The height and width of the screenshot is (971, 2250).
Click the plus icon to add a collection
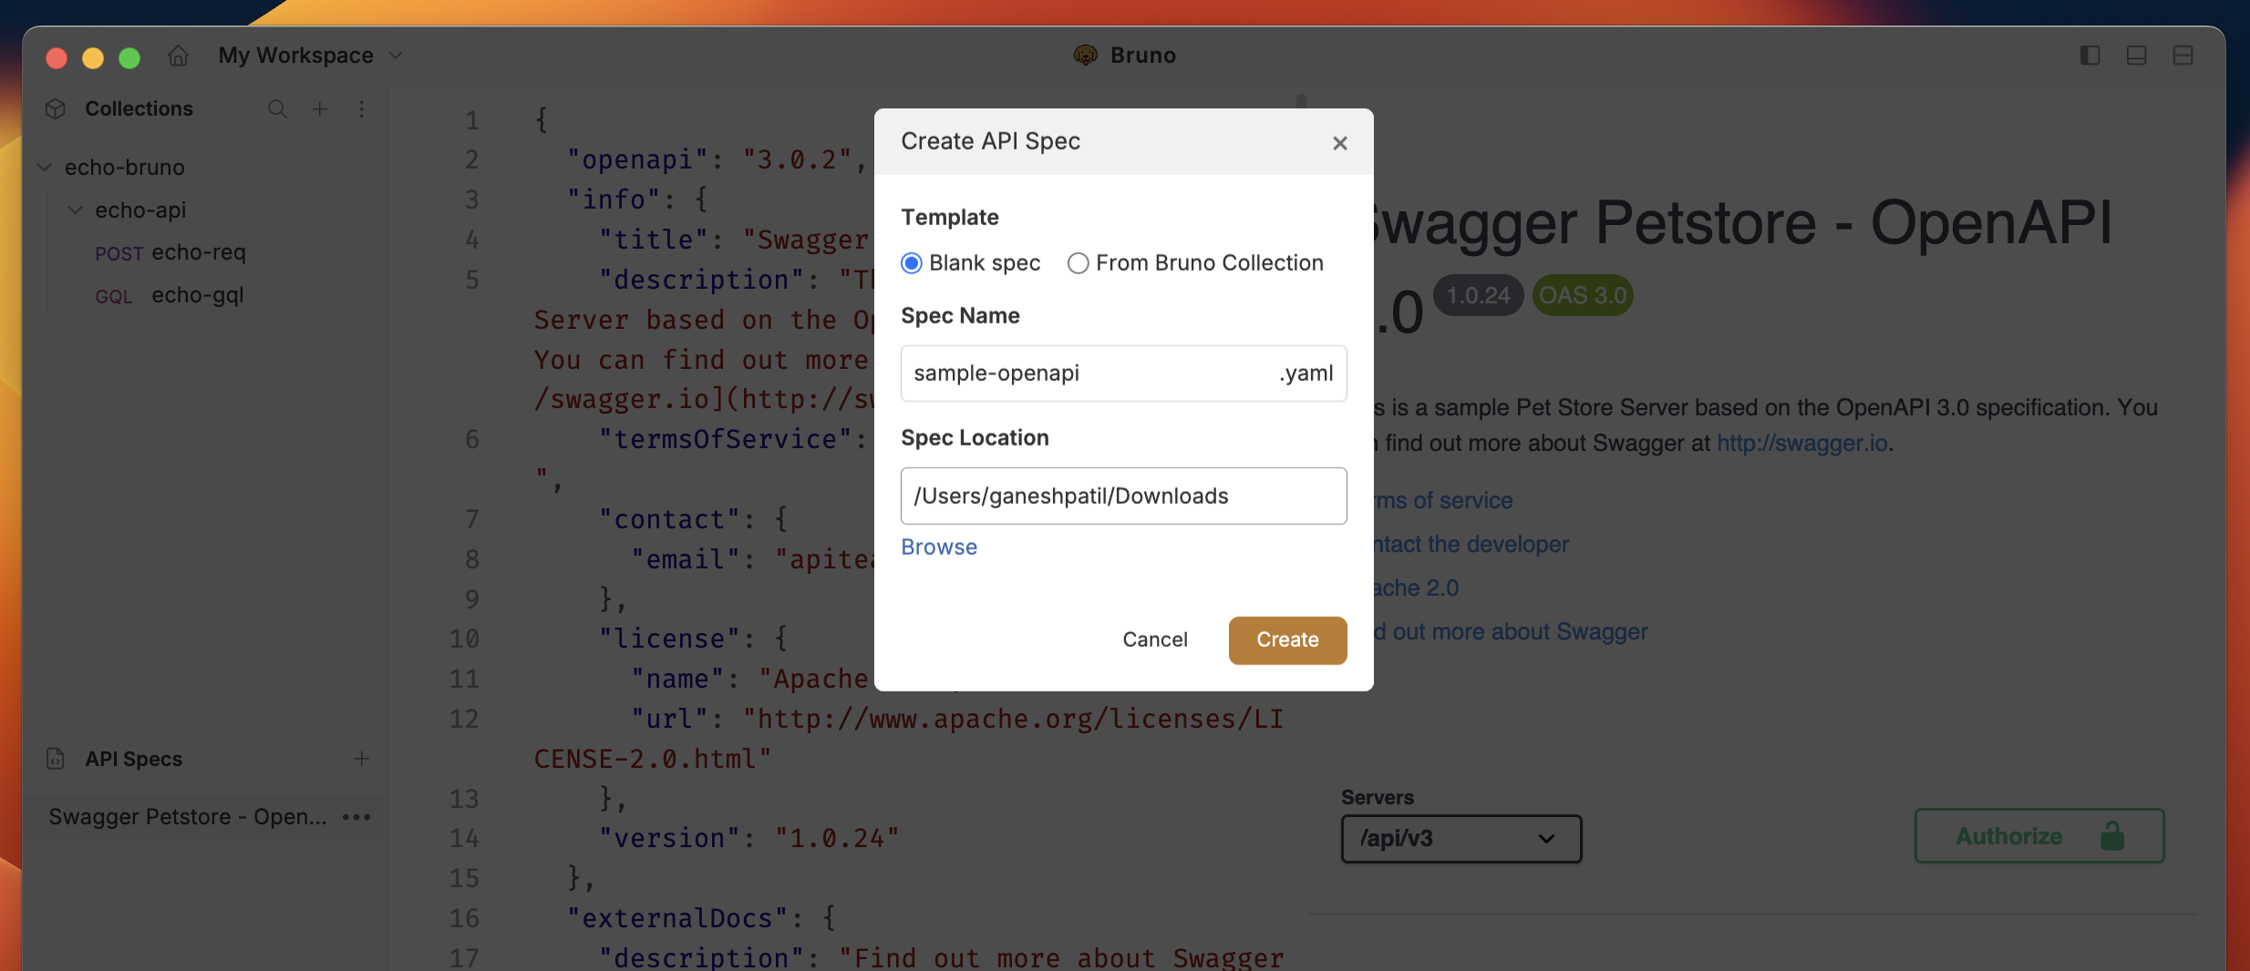pos(320,109)
